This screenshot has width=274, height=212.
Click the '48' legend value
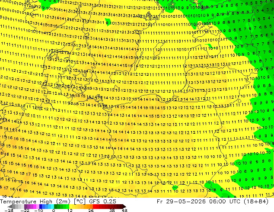coord(124,210)
